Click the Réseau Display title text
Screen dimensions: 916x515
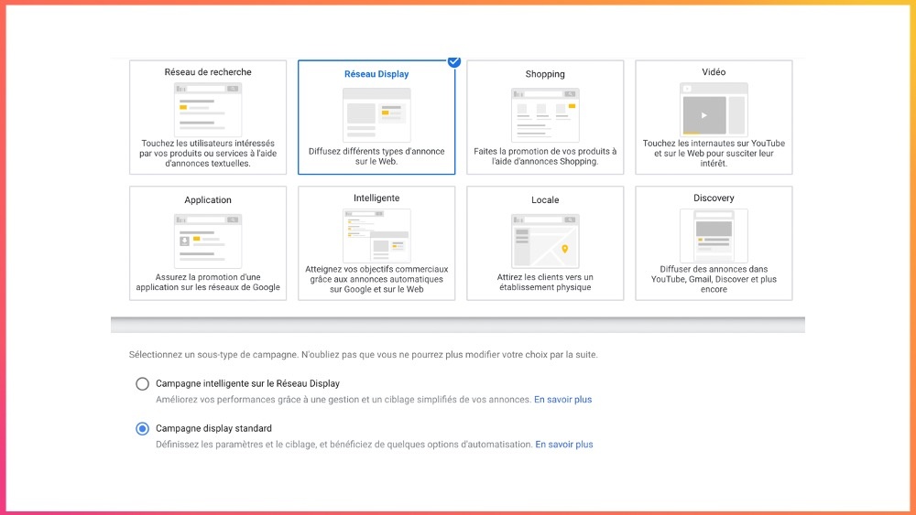click(376, 74)
